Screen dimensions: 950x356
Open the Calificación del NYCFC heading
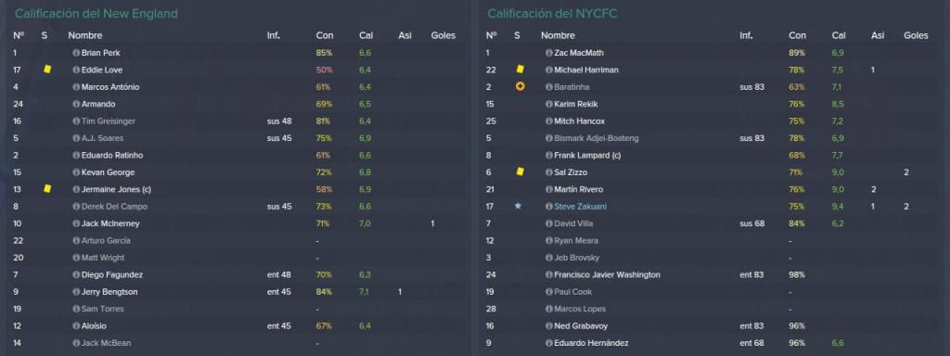tap(552, 13)
